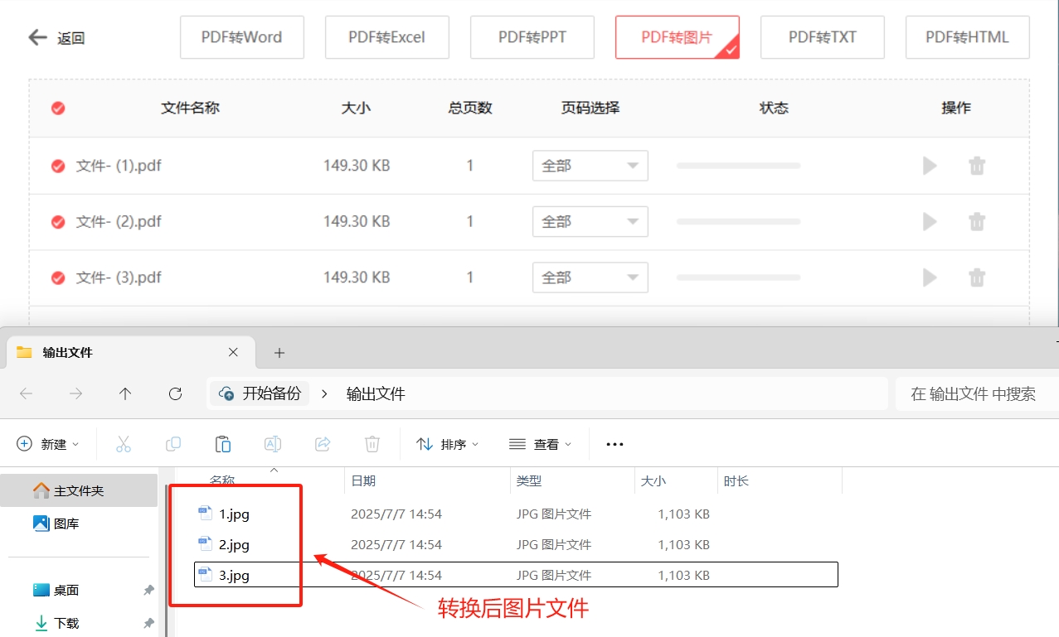Viewport: 1059px width, 637px height.
Task: Click the Copy icon in Explorer toolbar
Action: coord(172,443)
